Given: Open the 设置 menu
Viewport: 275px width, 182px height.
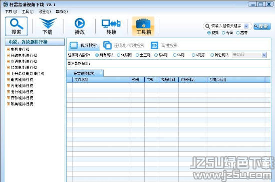Looking at the screenshot, I should coord(45,12).
